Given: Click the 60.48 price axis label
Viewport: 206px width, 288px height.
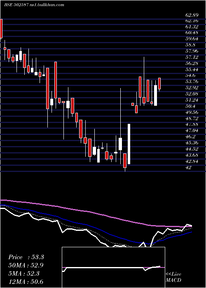Looking at the screenshot, I should [x=192, y=33].
